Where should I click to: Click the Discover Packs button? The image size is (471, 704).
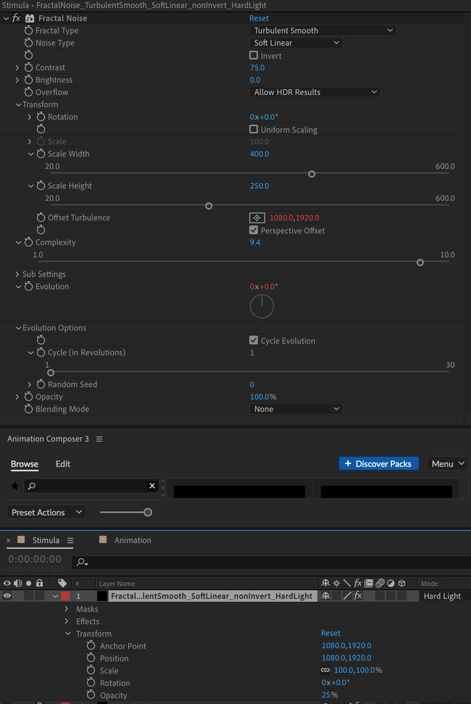point(379,464)
